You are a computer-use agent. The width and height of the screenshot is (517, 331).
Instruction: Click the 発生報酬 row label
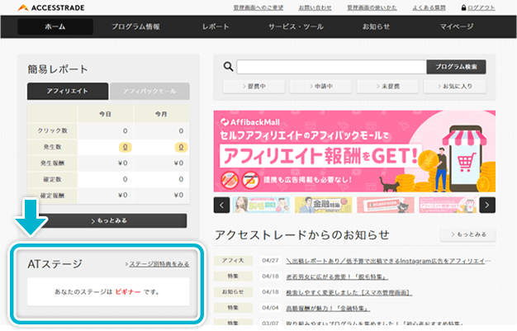click(x=52, y=163)
